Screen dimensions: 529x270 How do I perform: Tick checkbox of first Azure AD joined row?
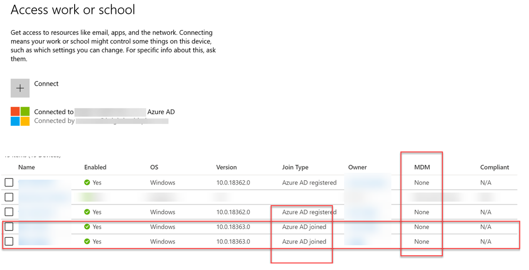point(9,227)
